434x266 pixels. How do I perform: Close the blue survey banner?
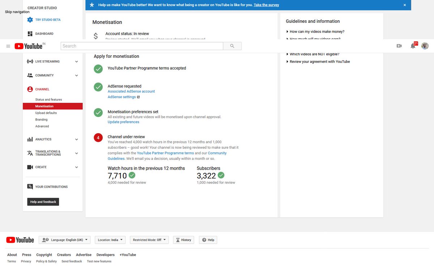coord(405,5)
